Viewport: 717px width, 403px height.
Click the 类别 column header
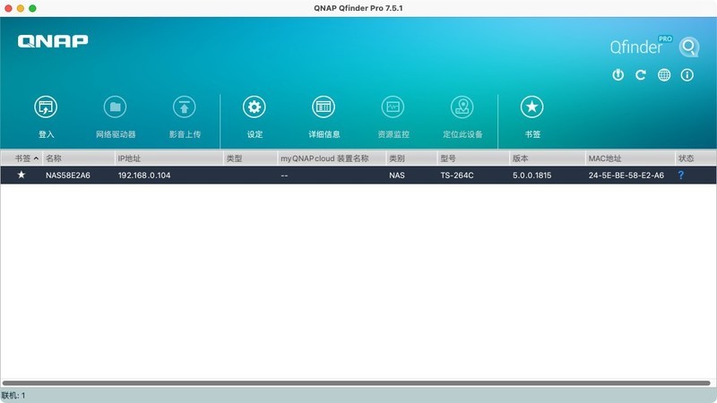click(x=411, y=159)
